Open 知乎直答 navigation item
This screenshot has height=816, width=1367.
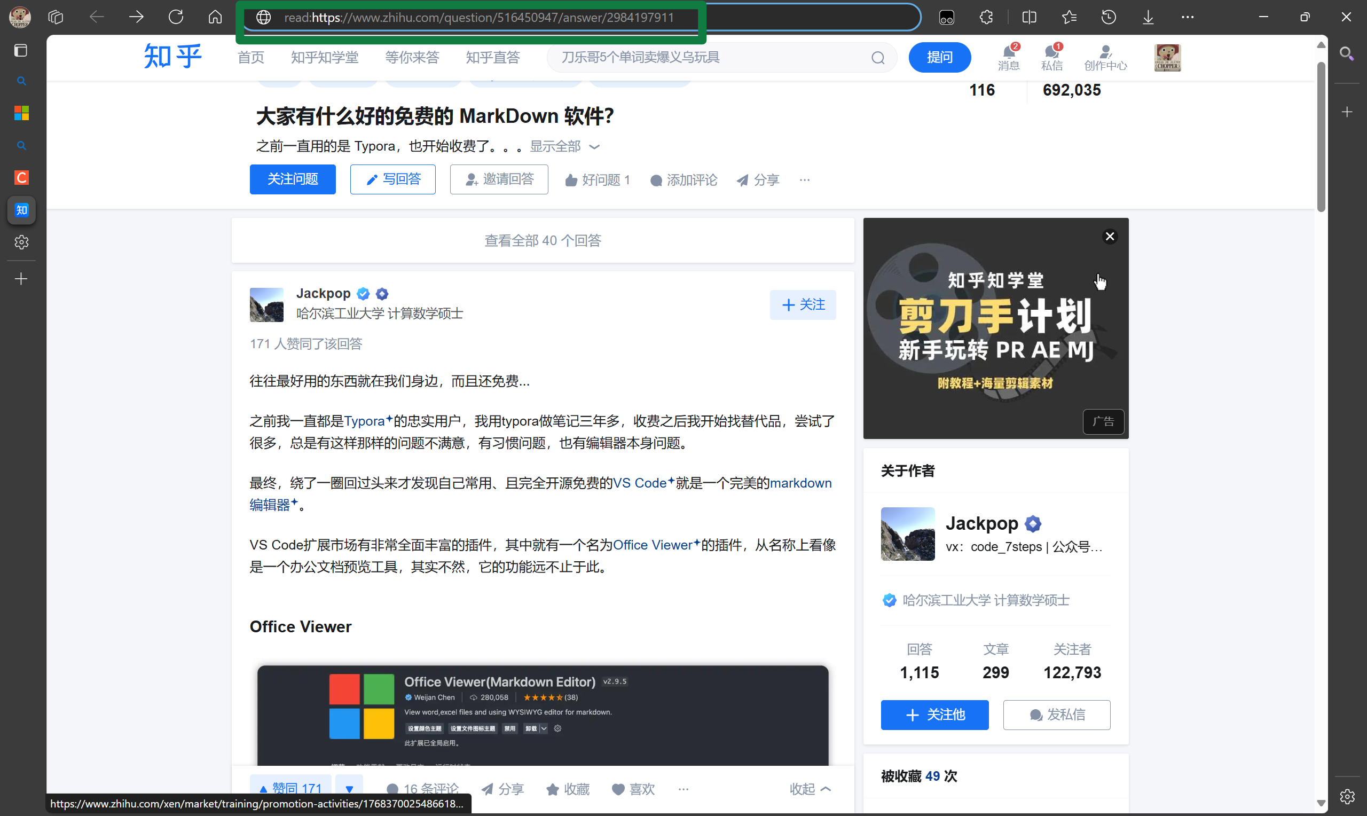click(x=492, y=57)
